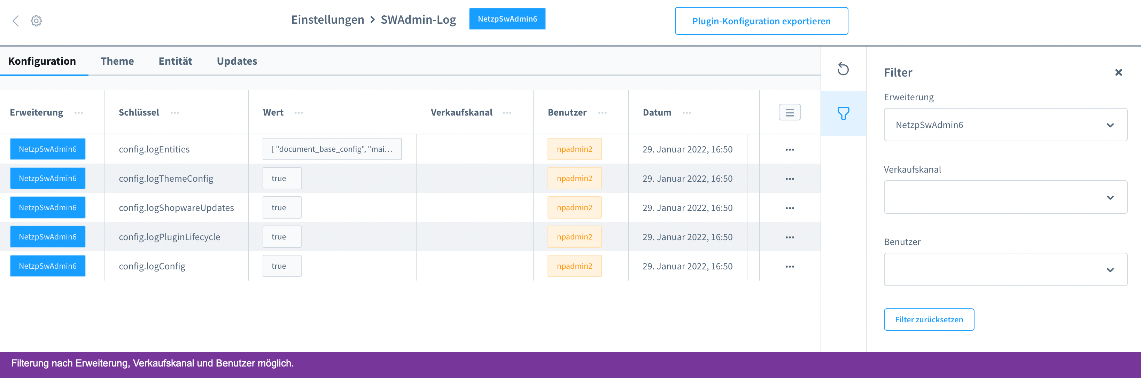
Task: Click the refresh/reset list icon
Action: click(x=843, y=69)
